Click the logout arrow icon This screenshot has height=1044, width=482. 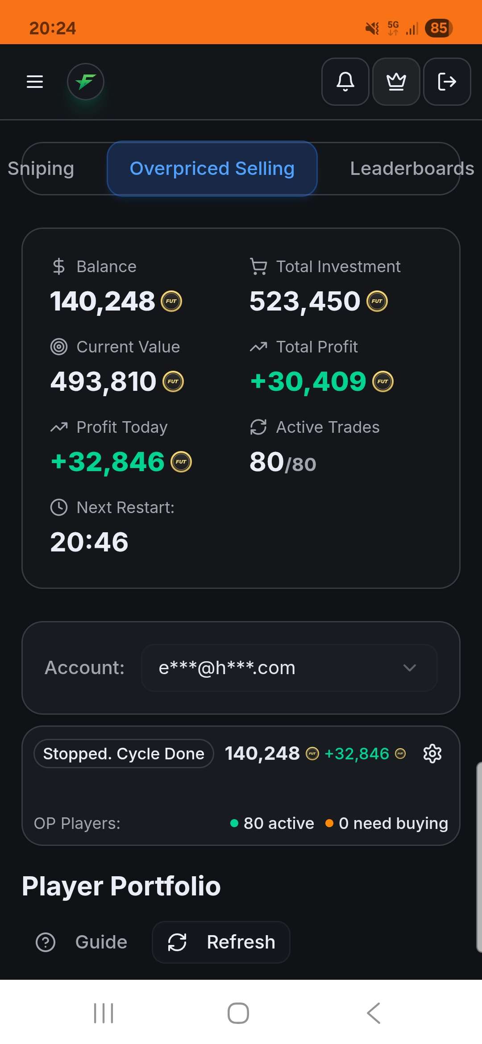pos(447,82)
